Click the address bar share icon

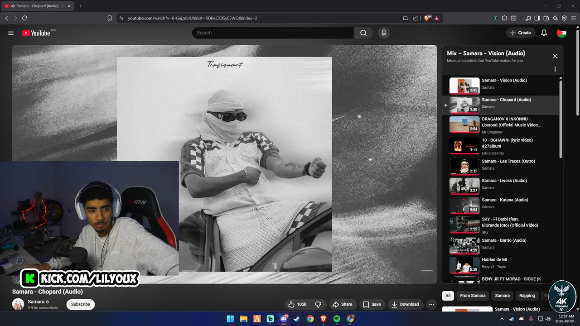pyautogui.click(x=416, y=18)
